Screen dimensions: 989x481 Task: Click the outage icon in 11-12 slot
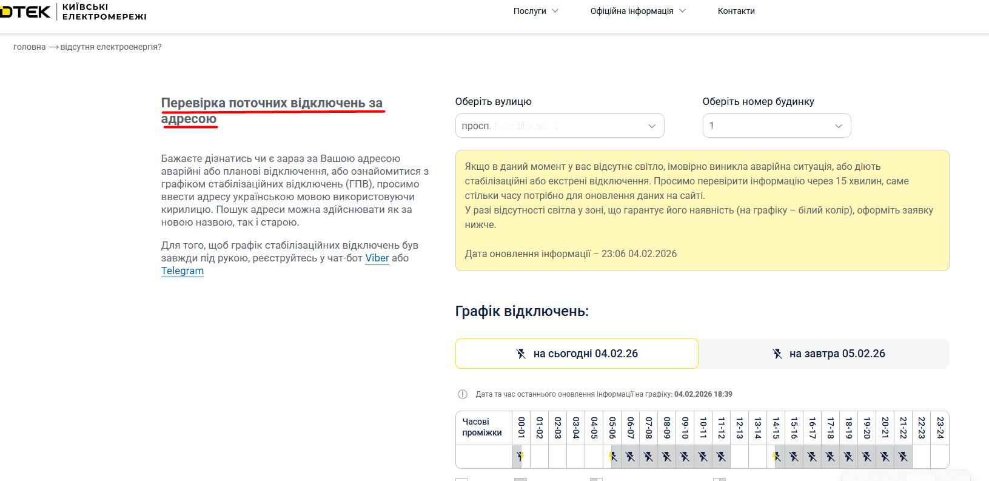coord(721,456)
